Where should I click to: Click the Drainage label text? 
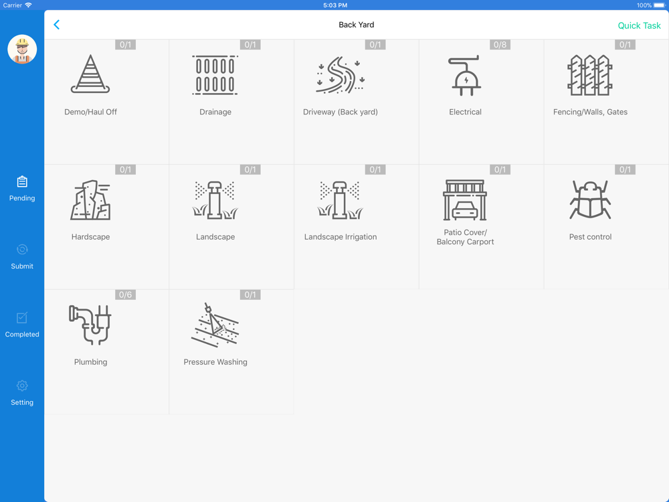tap(215, 112)
